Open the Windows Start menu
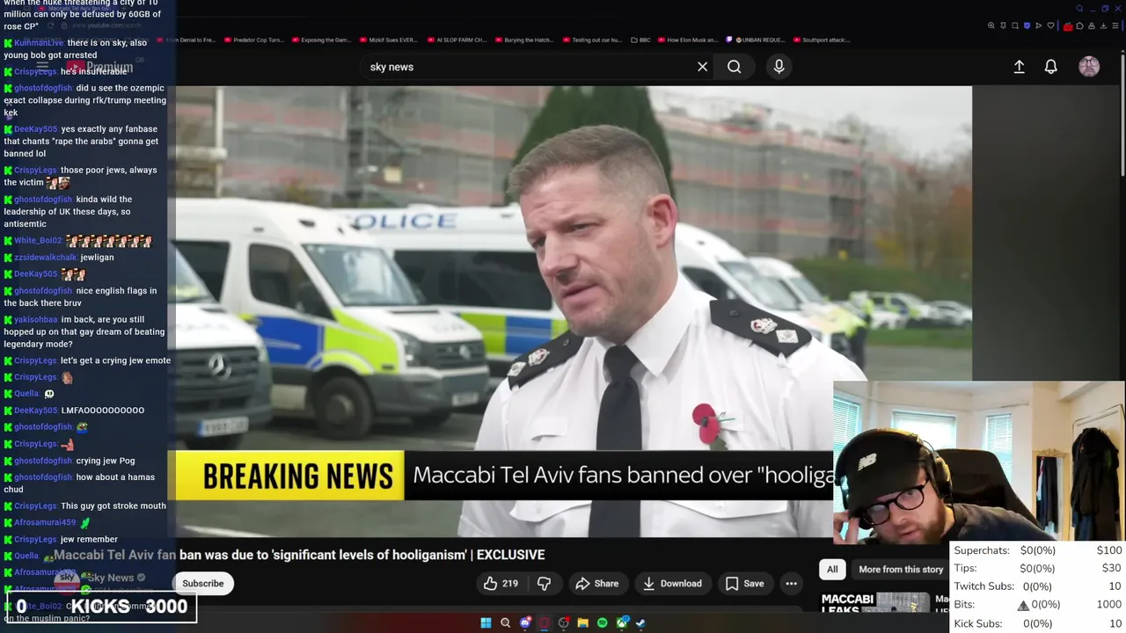The width and height of the screenshot is (1126, 633). point(486,623)
